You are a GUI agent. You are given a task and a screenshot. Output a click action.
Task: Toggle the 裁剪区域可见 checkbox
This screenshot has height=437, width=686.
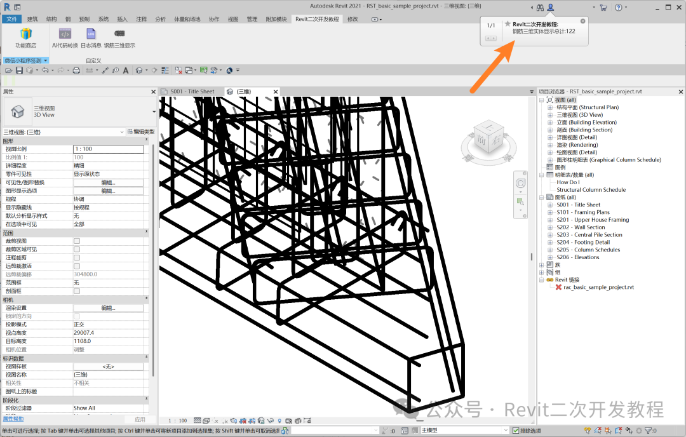pos(77,250)
